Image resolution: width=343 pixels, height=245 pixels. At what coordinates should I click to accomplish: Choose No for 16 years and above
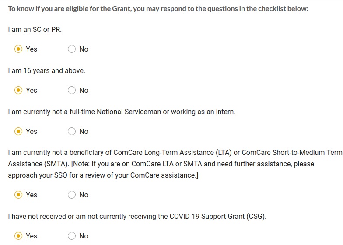click(x=72, y=90)
